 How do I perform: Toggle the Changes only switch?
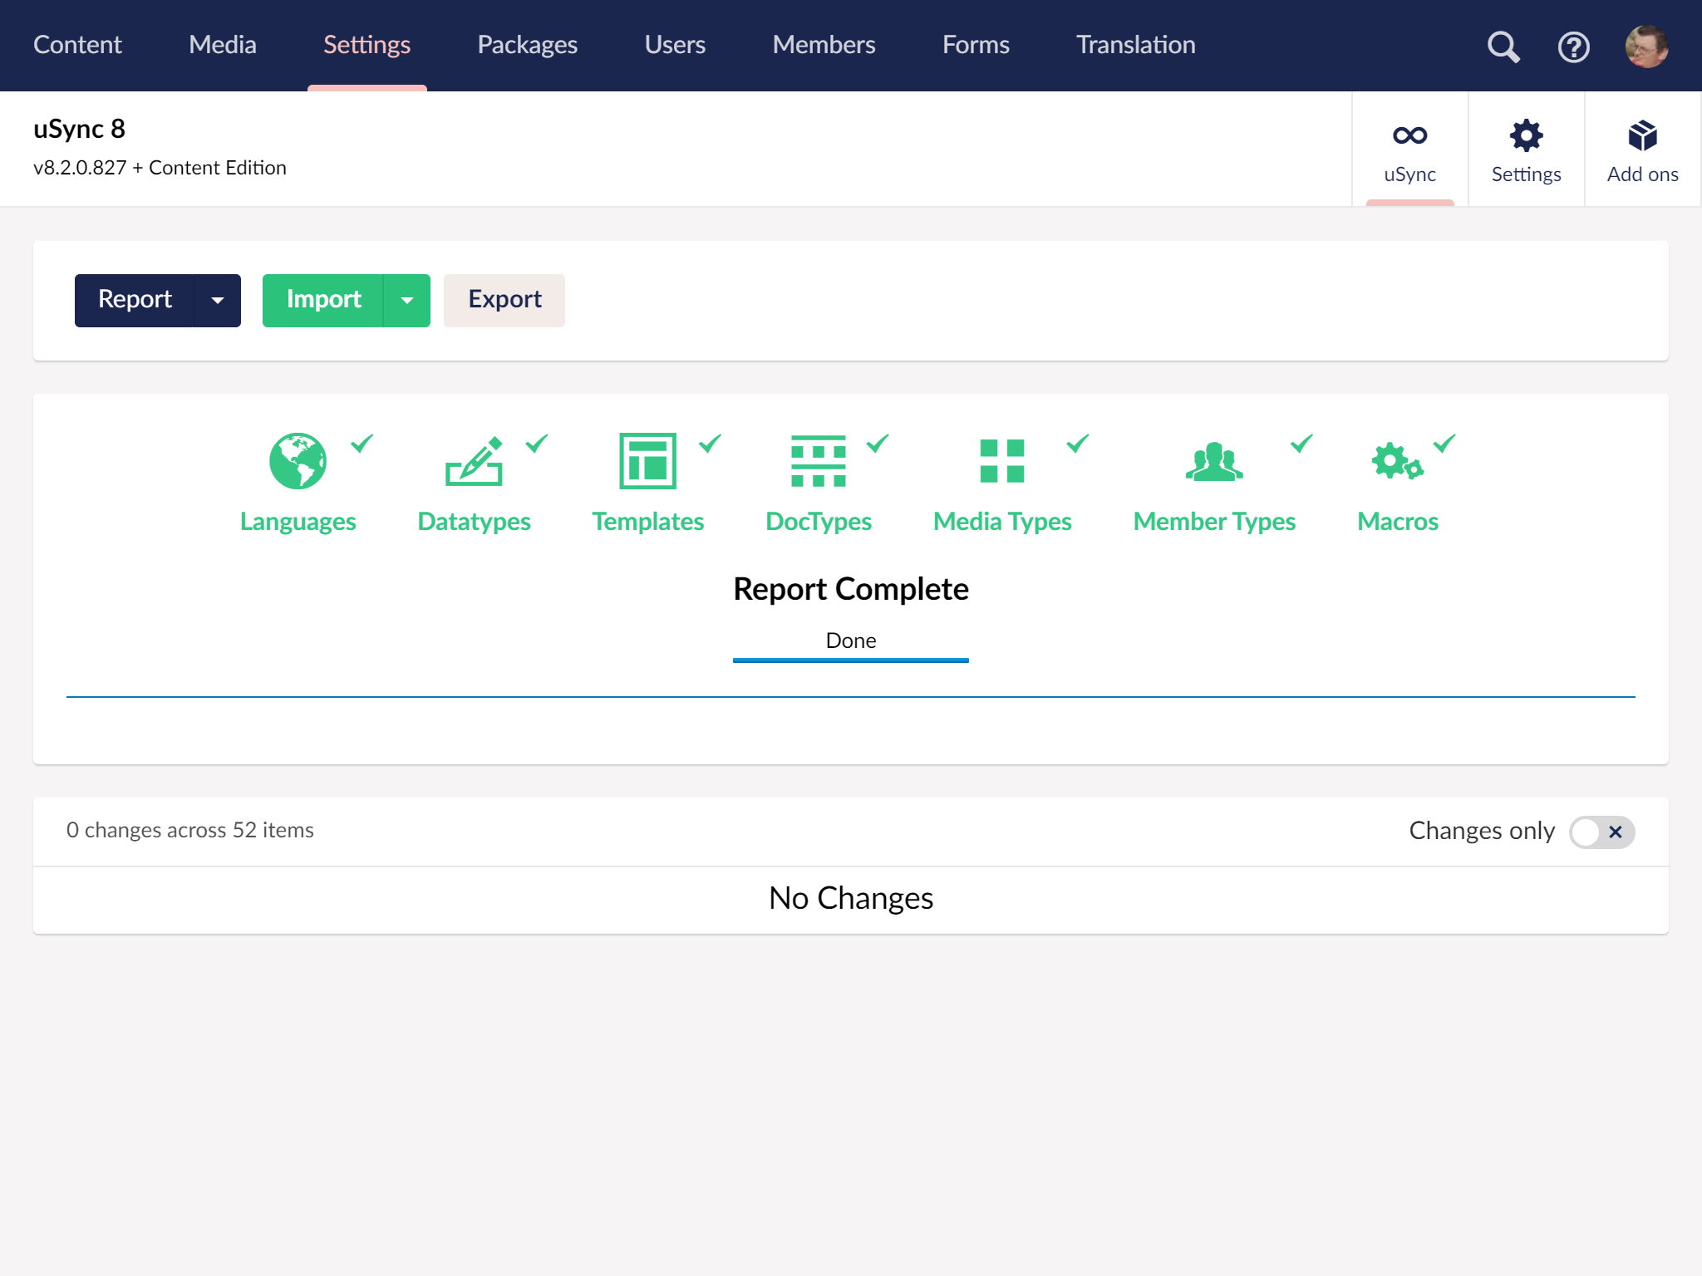[x=1601, y=832]
